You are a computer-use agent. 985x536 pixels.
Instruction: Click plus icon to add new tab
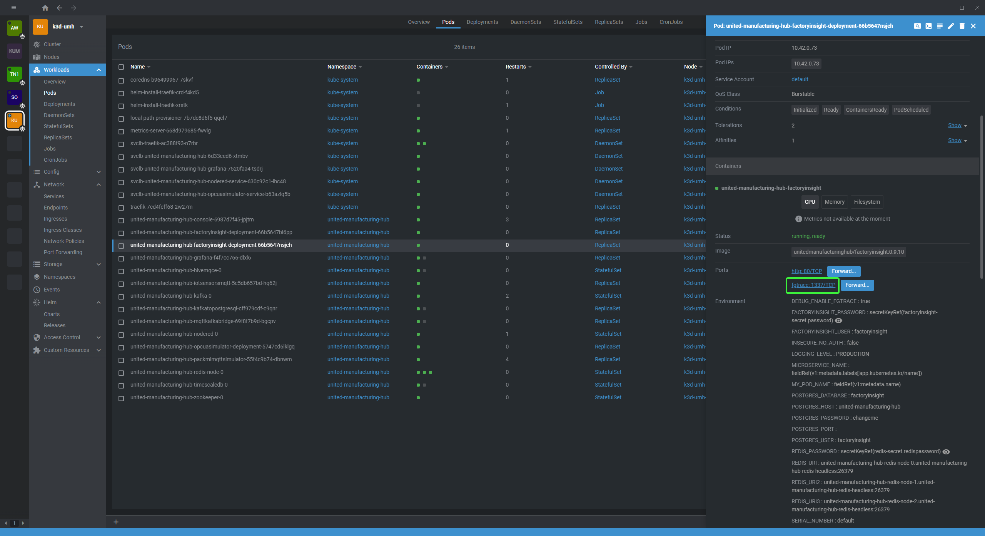click(116, 522)
